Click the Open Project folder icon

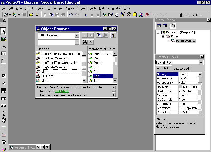[31, 15]
